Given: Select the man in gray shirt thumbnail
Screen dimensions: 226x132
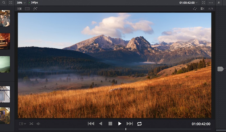Looking at the screenshot, I should (x=5, y=18).
